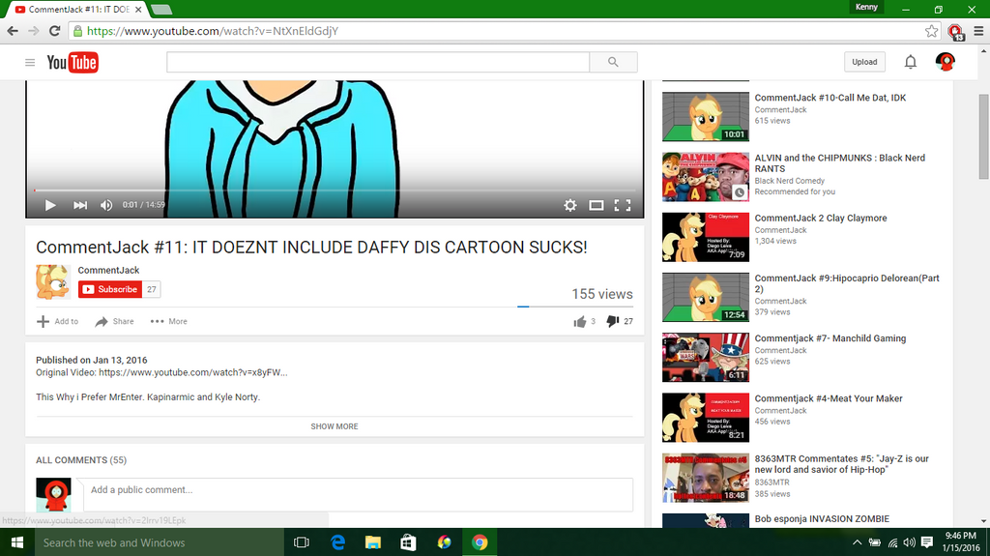
Task: Open CommentJack 2 Clay Claymore title
Action: coord(821,218)
